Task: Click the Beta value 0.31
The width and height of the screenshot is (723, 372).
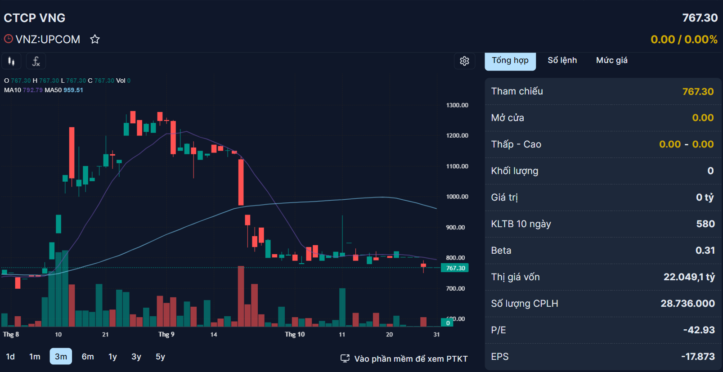Action: pos(705,251)
